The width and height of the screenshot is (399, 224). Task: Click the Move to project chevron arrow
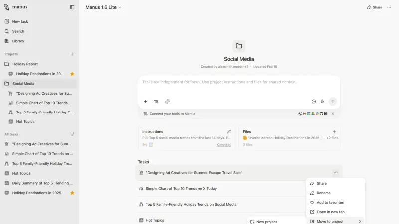coord(360,221)
